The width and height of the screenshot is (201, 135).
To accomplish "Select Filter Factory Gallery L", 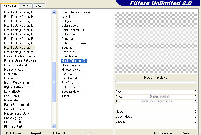I will coord(18,26).
